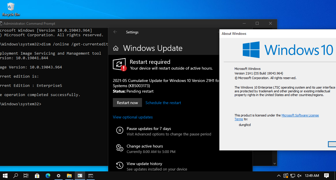Open File Explorer from taskbar

(x=69, y=175)
